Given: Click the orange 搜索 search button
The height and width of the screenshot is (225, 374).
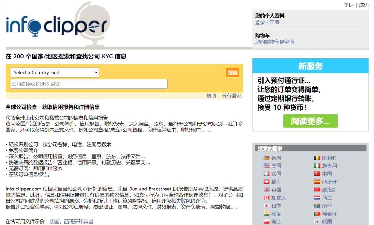Looking at the screenshot, I should click(233, 73).
